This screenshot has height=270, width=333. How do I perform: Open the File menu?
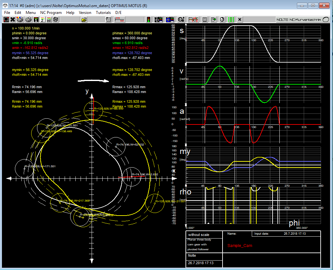7,13
